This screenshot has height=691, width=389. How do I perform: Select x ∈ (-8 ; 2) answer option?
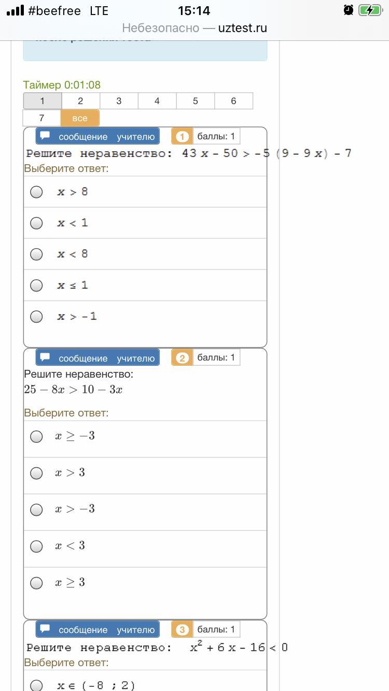pos(36,685)
